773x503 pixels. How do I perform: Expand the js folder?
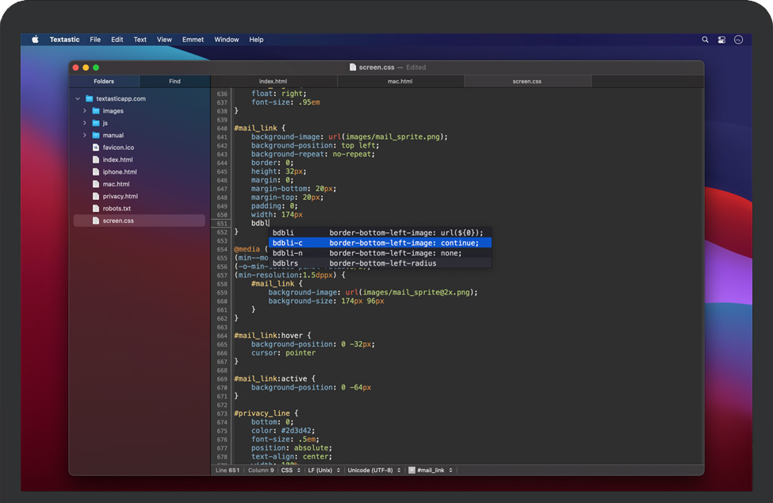pos(85,123)
